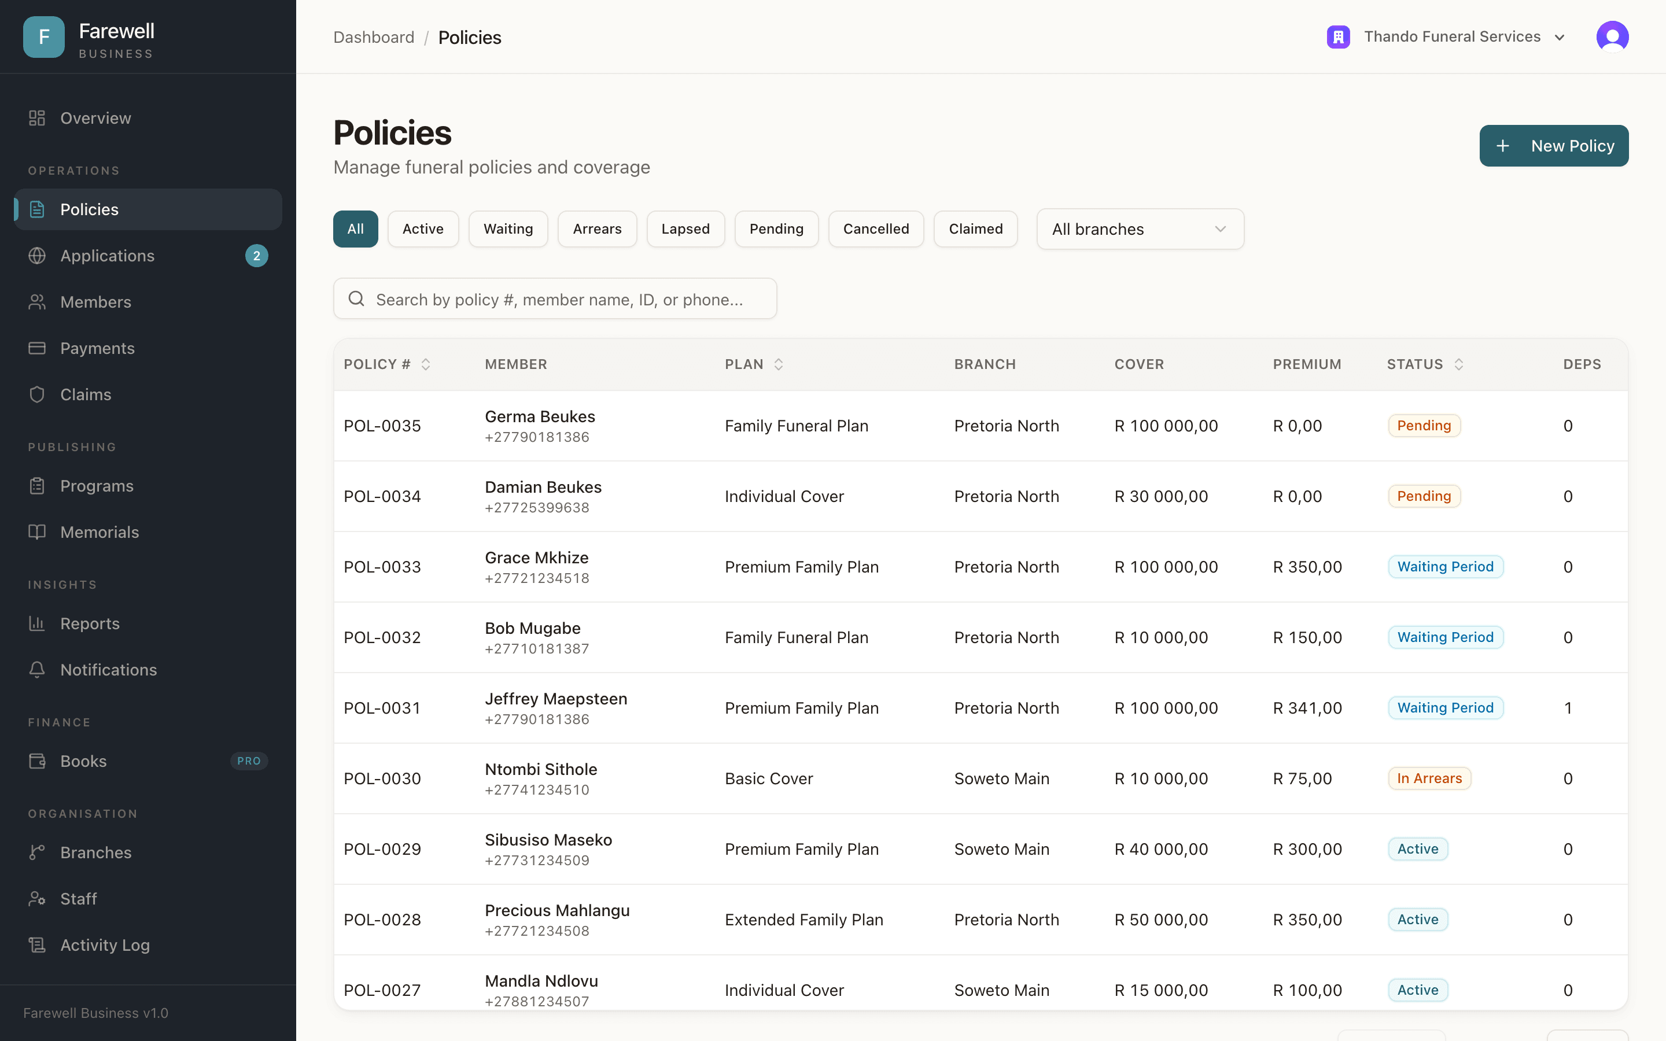The height and width of the screenshot is (1041, 1666).
Task: Click the Claims shield icon
Action: (x=37, y=394)
